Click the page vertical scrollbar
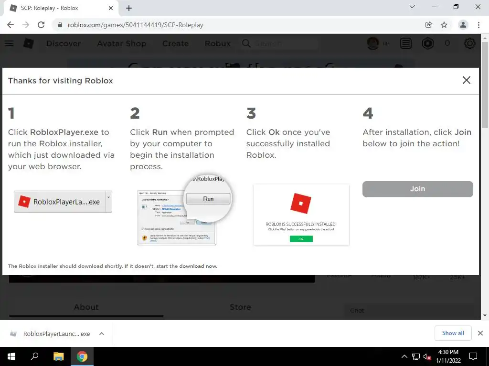This screenshot has width=489, height=366. click(x=485, y=84)
